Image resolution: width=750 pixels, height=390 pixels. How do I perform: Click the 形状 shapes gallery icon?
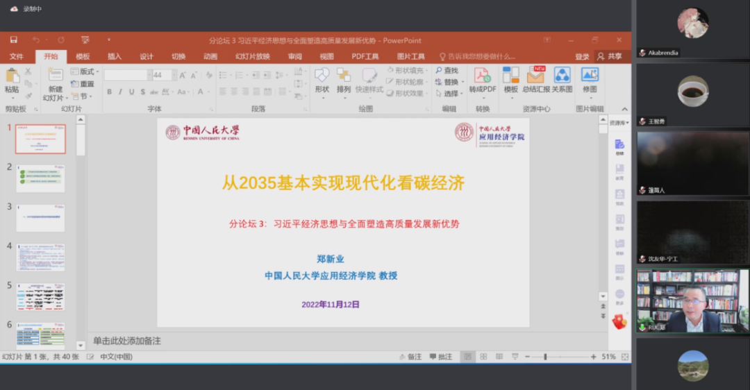[322, 76]
